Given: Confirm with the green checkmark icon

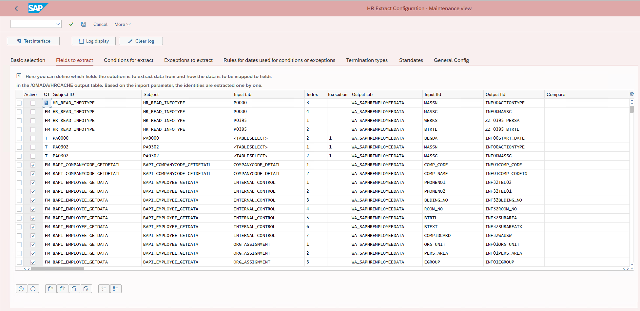Looking at the screenshot, I should [71, 24].
